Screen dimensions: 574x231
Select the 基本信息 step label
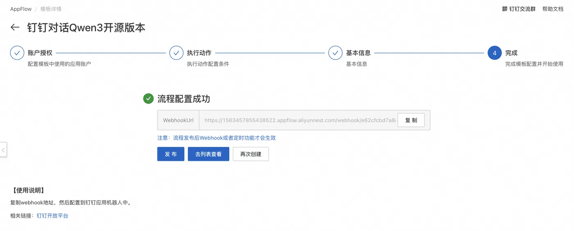[358, 53]
